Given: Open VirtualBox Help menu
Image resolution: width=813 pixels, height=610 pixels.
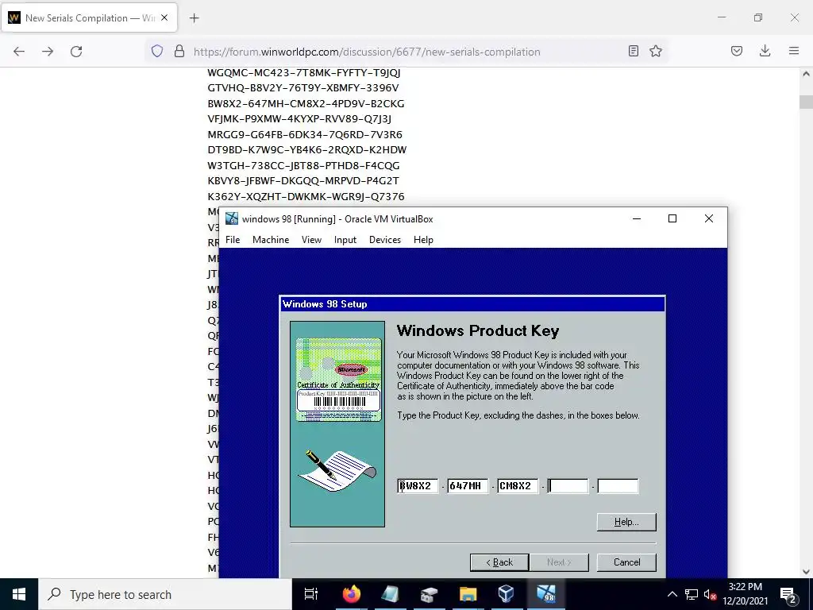Looking at the screenshot, I should tap(423, 240).
